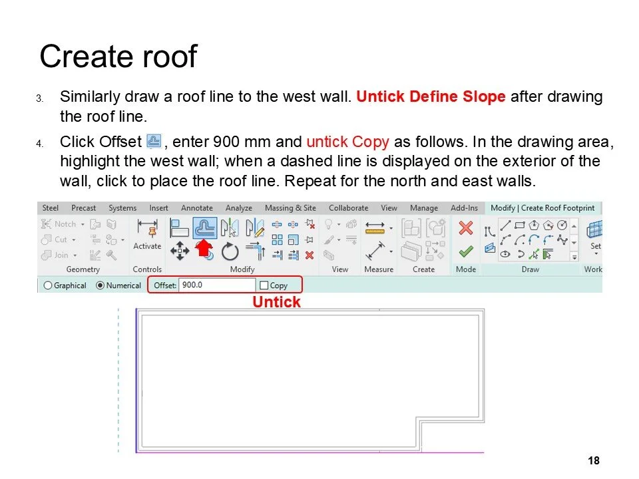The width and height of the screenshot is (639, 479).
Task: Open the Add-Ins ribbon tab
Action: (x=464, y=208)
